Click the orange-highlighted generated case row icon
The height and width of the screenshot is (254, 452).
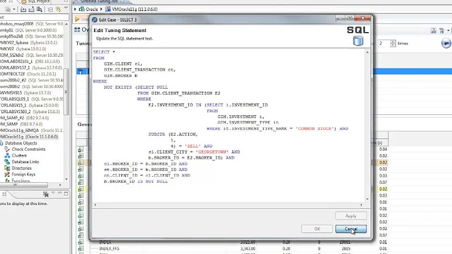[80, 162]
